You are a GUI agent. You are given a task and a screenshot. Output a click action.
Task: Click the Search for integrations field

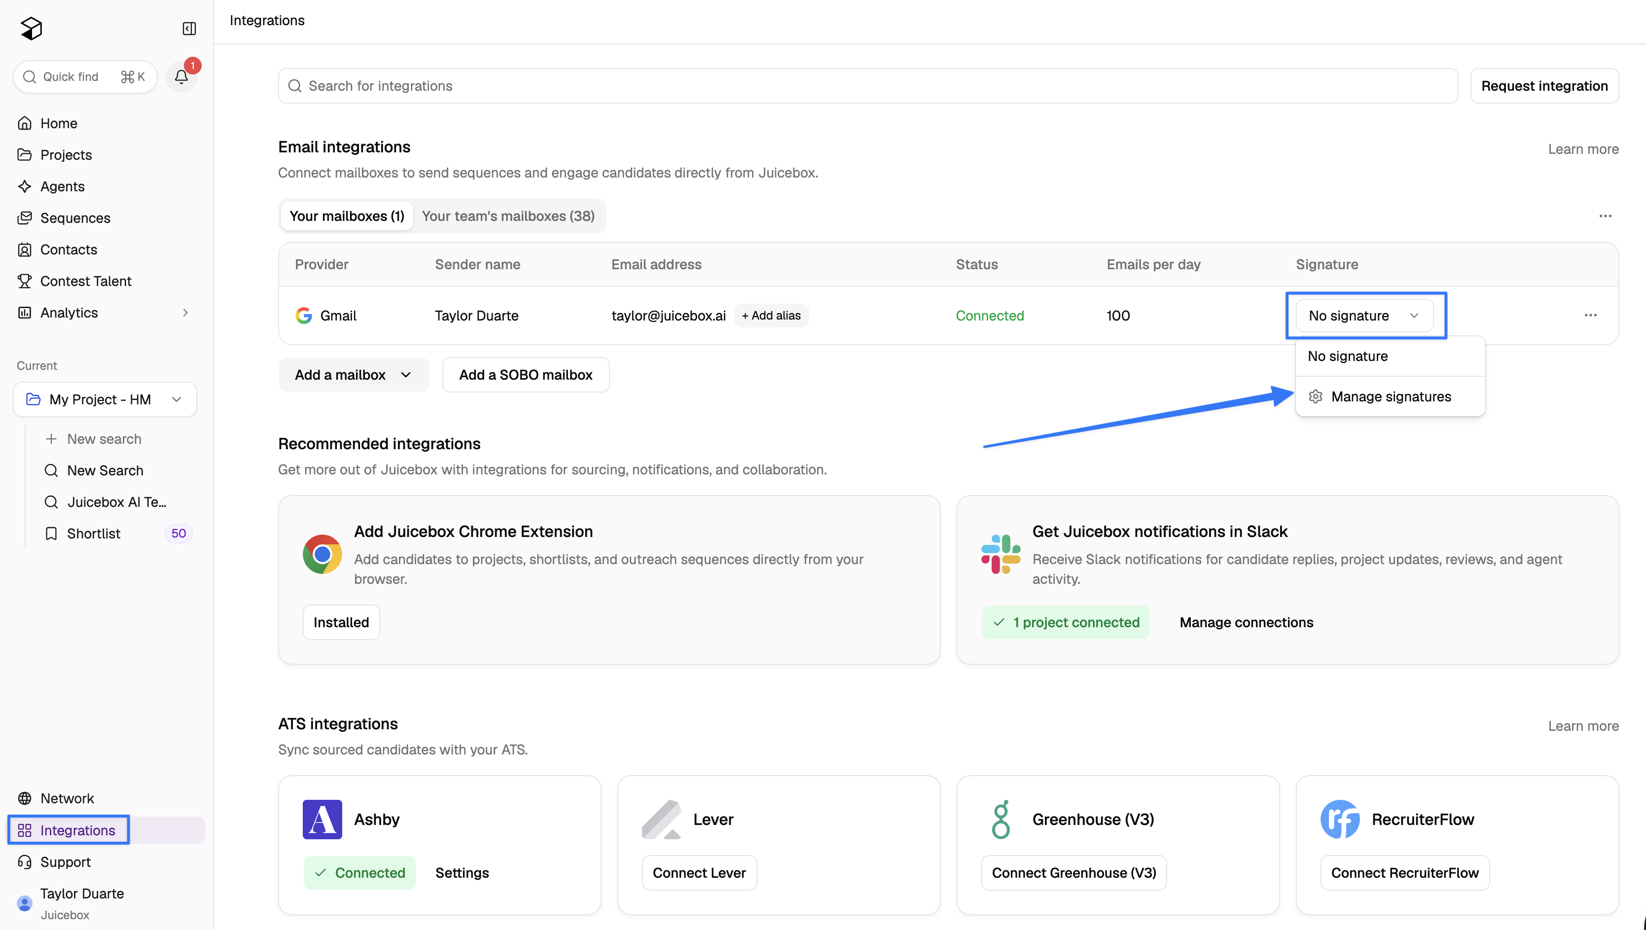point(868,86)
